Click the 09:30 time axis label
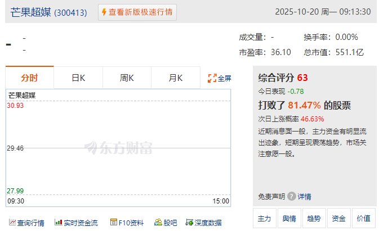The height and width of the screenshot is (231, 379). [16, 201]
